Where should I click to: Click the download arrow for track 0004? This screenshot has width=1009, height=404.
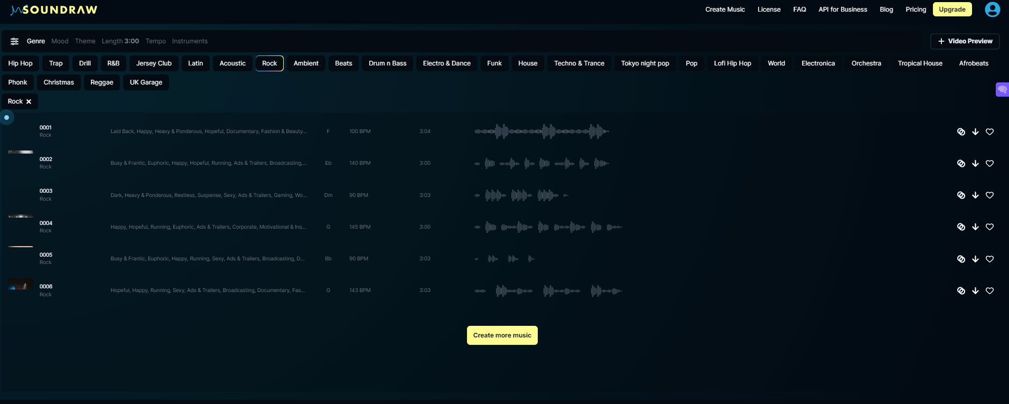pyautogui.click(x=975, y=227)
